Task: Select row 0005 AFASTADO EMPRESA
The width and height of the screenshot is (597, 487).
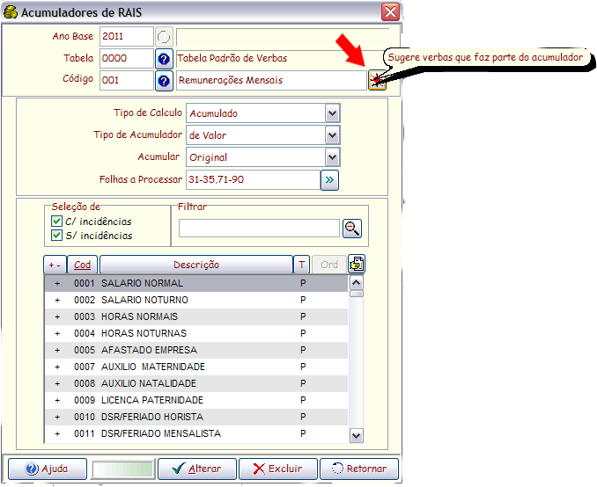Action: tap(196, 350)
